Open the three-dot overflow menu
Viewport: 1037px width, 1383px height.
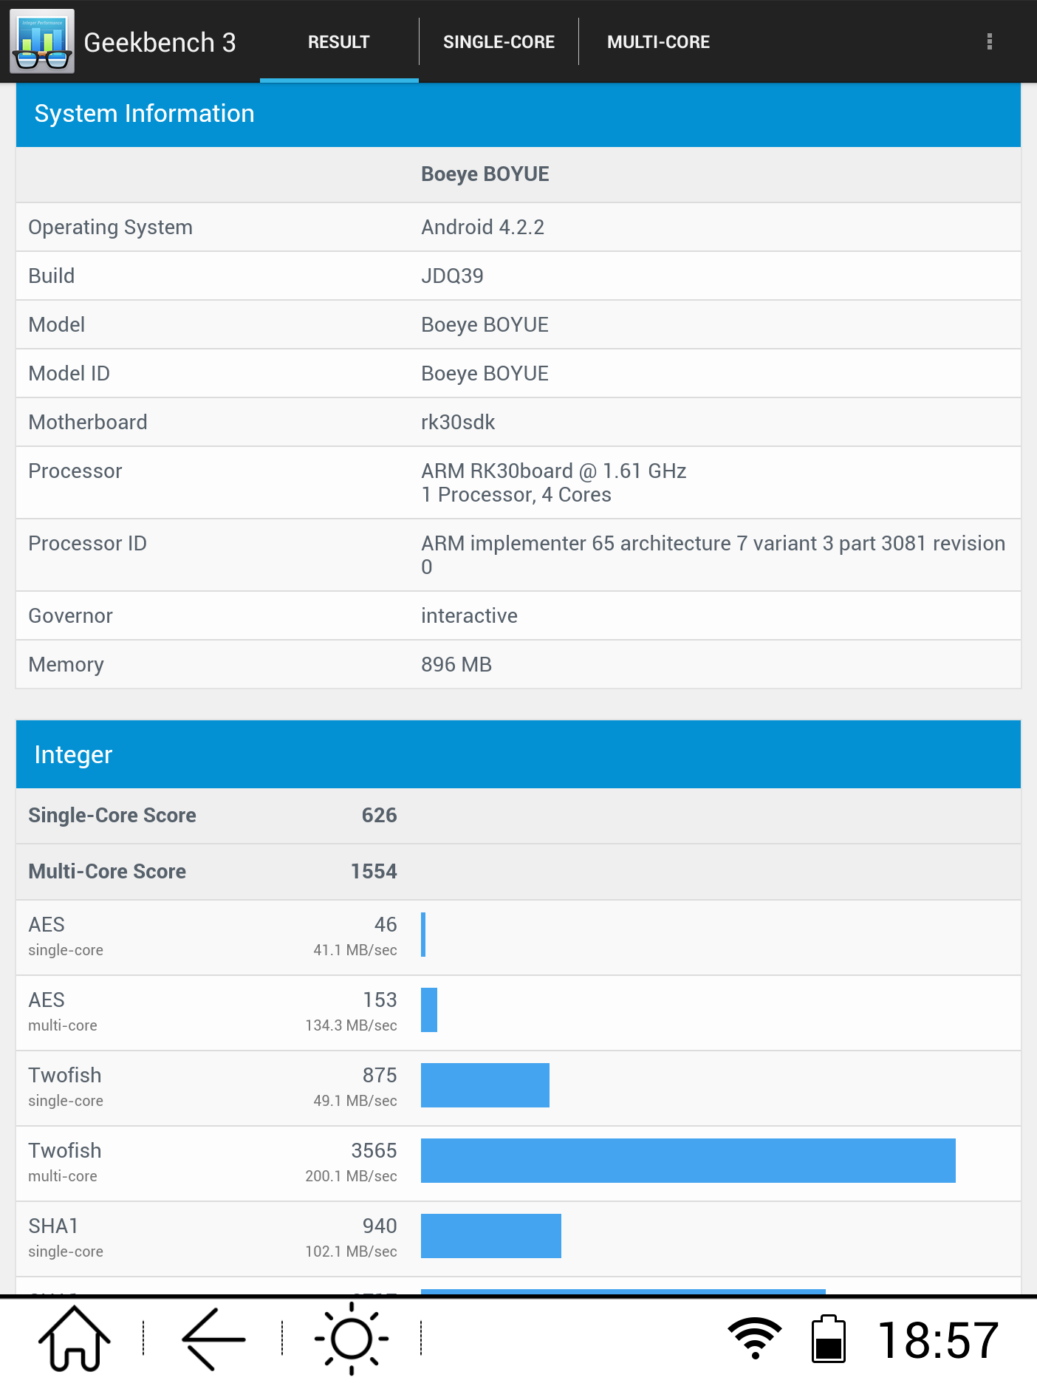tap(989, 41)
